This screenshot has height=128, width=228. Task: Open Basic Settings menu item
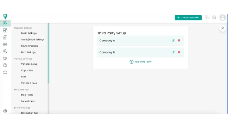tap(29, 33)
